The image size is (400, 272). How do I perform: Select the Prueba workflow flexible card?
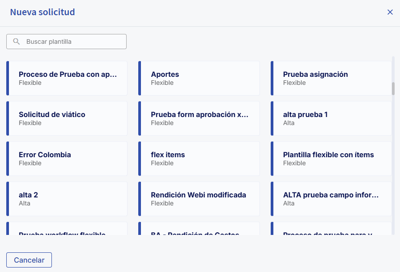click(68, 230)
